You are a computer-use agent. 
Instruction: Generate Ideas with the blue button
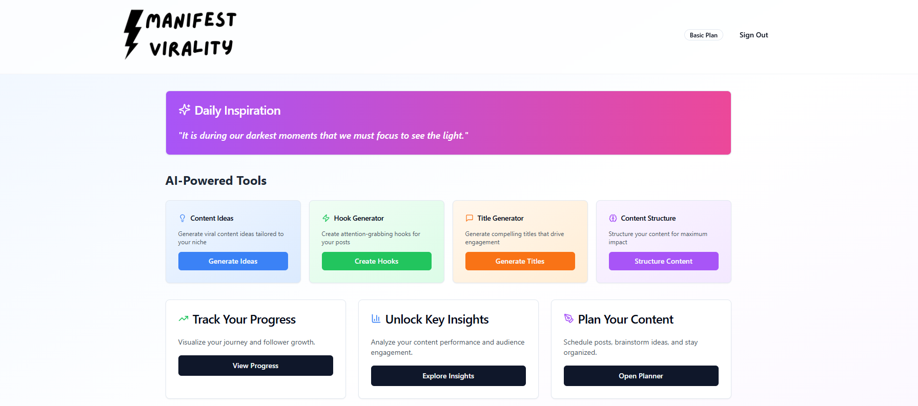(233, 261)
